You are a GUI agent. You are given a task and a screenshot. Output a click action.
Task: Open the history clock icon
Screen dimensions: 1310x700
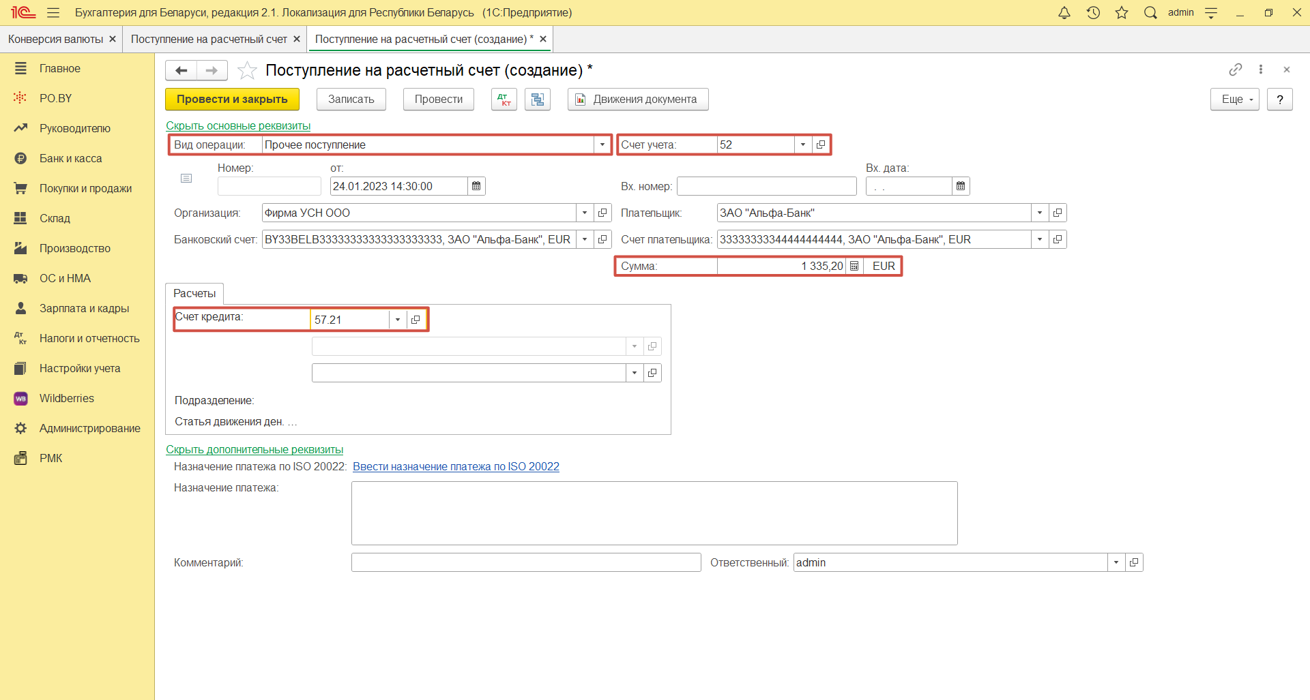(x=1093, y=13)
